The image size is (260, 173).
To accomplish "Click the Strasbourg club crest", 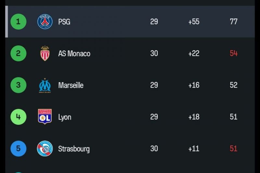I will (x=45, y=149).
